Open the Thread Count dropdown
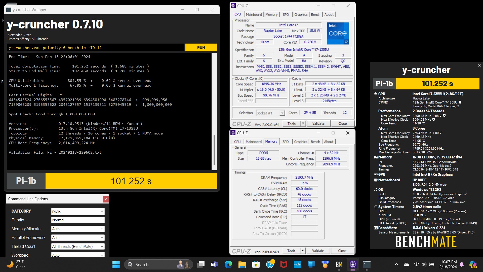The width and height of the screenshot is (483, 272). coord(78,246)
